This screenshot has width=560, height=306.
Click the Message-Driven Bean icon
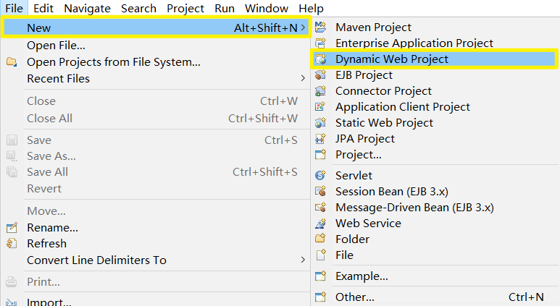(x=322, y=208)
